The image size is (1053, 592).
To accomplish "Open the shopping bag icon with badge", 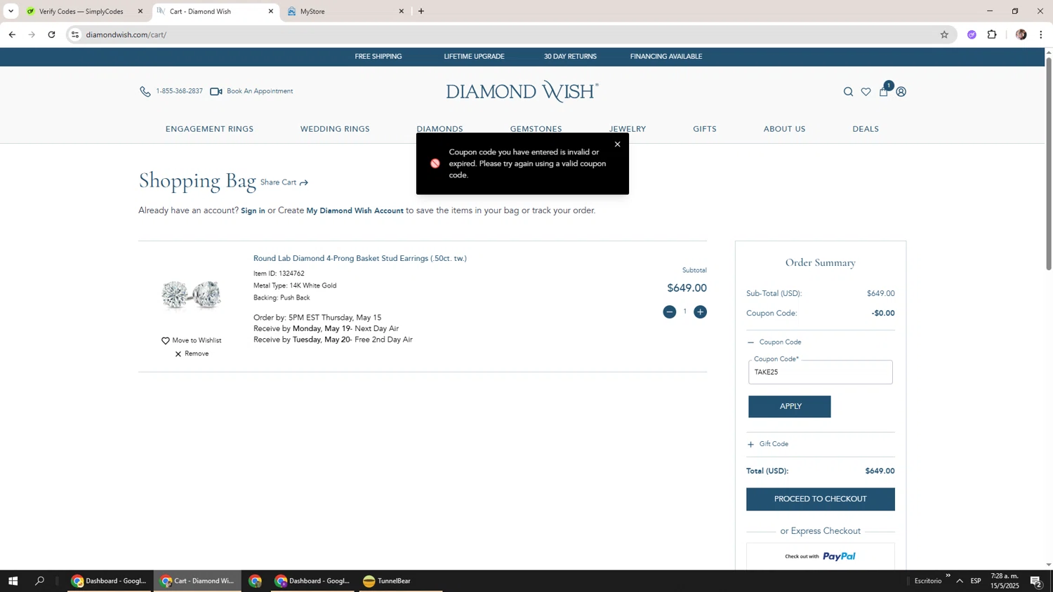I will point(884,91).
